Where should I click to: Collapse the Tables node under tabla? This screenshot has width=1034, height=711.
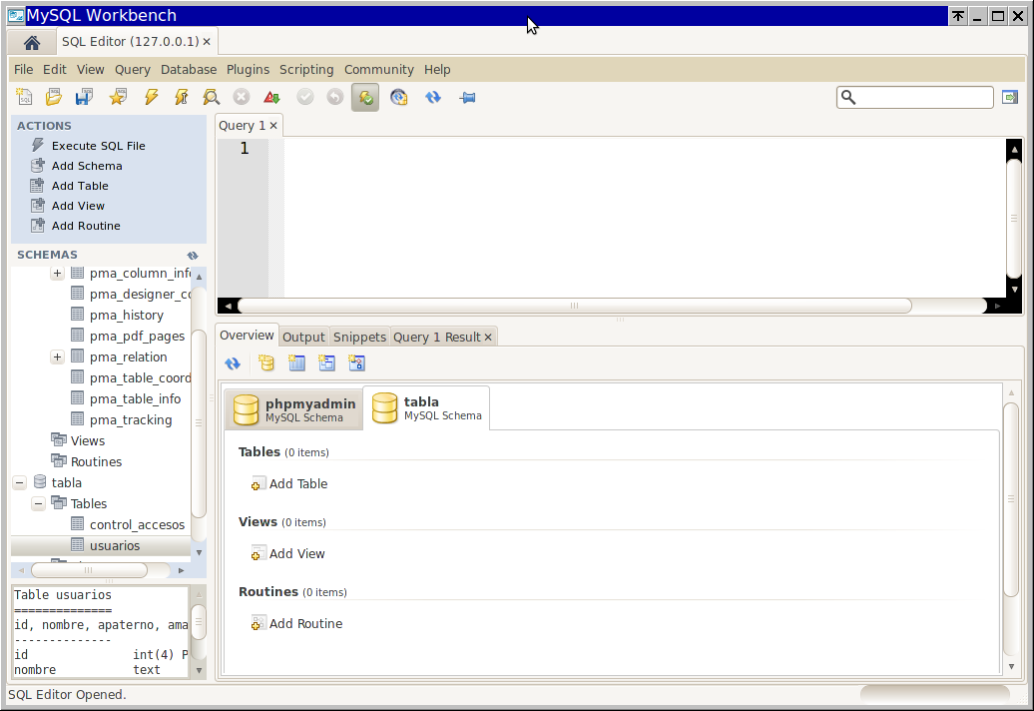coord(38,504)
